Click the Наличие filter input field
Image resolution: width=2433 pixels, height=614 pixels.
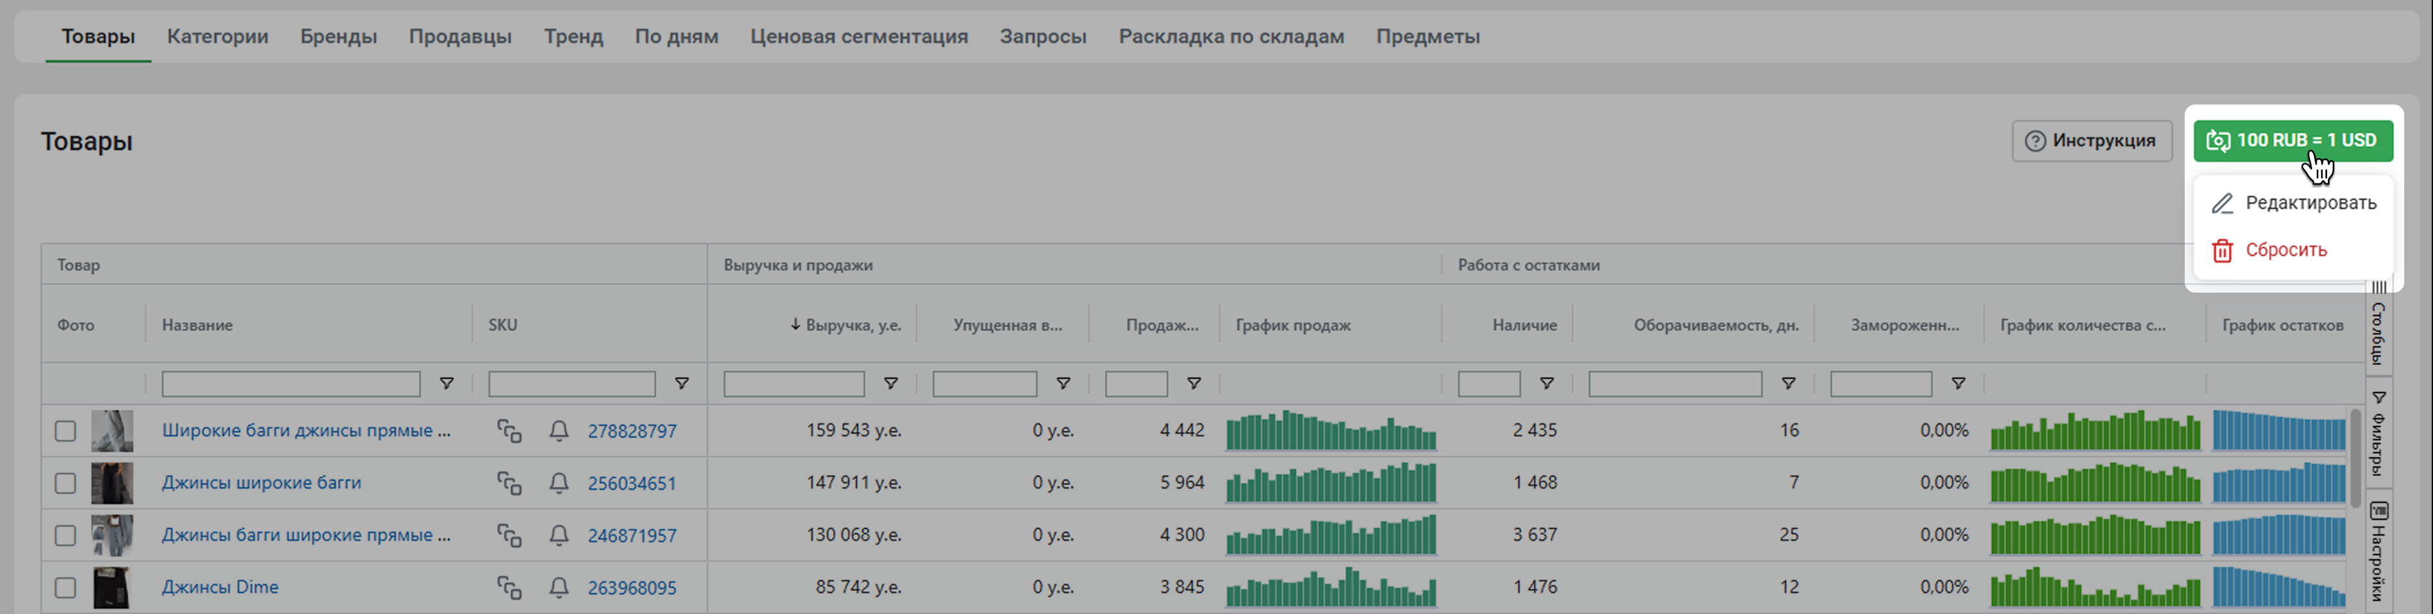(x=1488, y=383)
